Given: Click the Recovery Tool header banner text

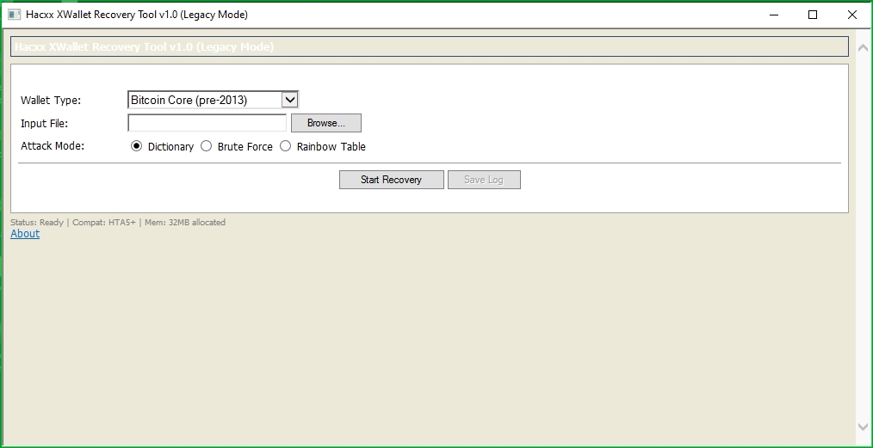Looking at the screenshot, I should (x=144, y=46).
